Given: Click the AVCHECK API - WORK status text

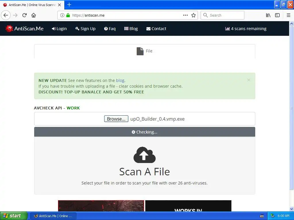Looking at the screenshot, I should (57, 108).
